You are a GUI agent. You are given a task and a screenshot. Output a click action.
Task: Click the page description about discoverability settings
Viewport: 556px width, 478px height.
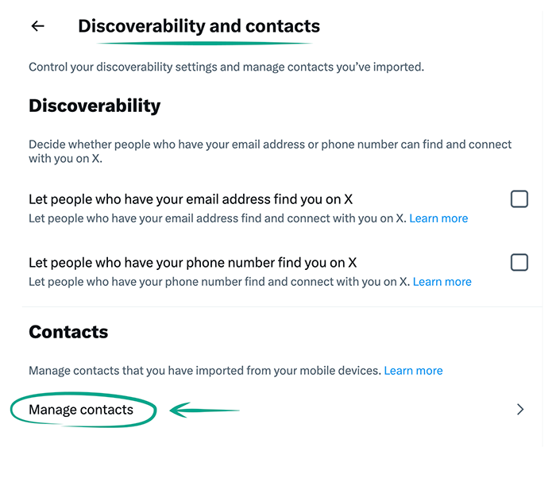click(226, 67)
